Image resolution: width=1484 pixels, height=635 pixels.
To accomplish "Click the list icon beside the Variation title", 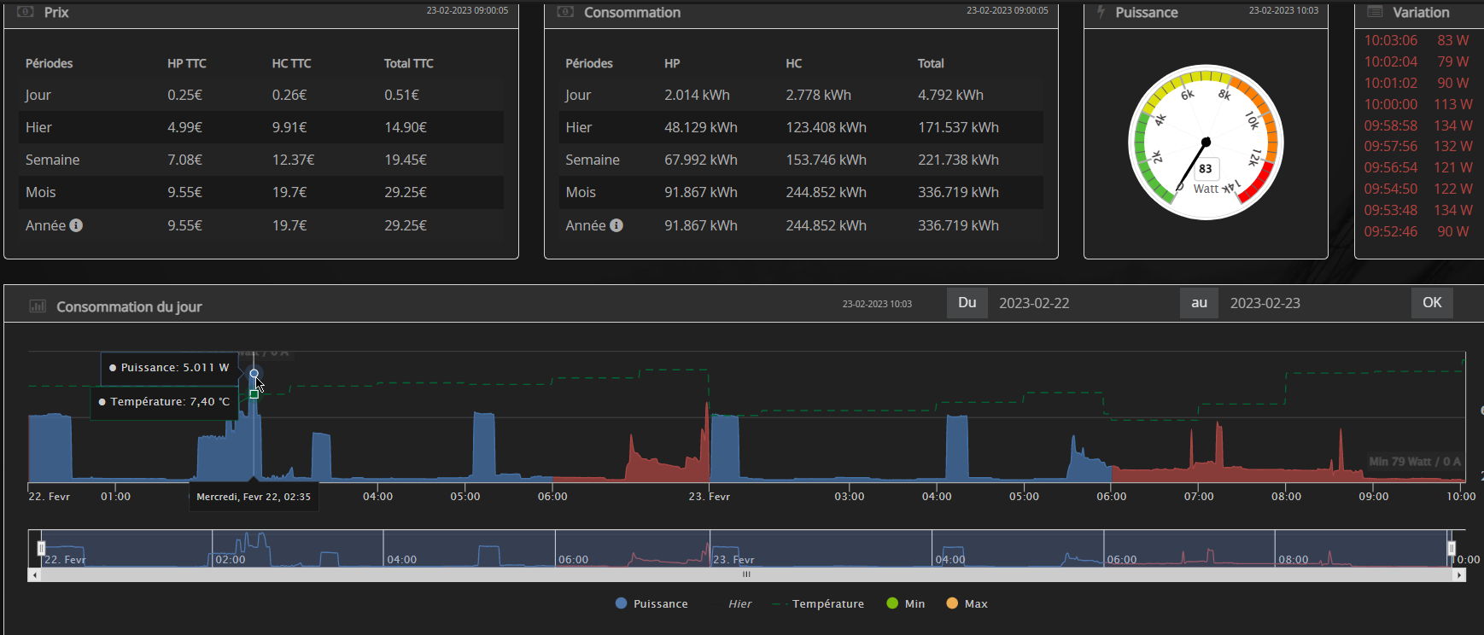I will click(x=1375, y=12).
